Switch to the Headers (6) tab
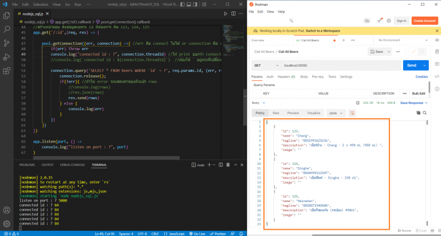The width and height of the screenshot is (441, 236). click(x=287, y=76)
